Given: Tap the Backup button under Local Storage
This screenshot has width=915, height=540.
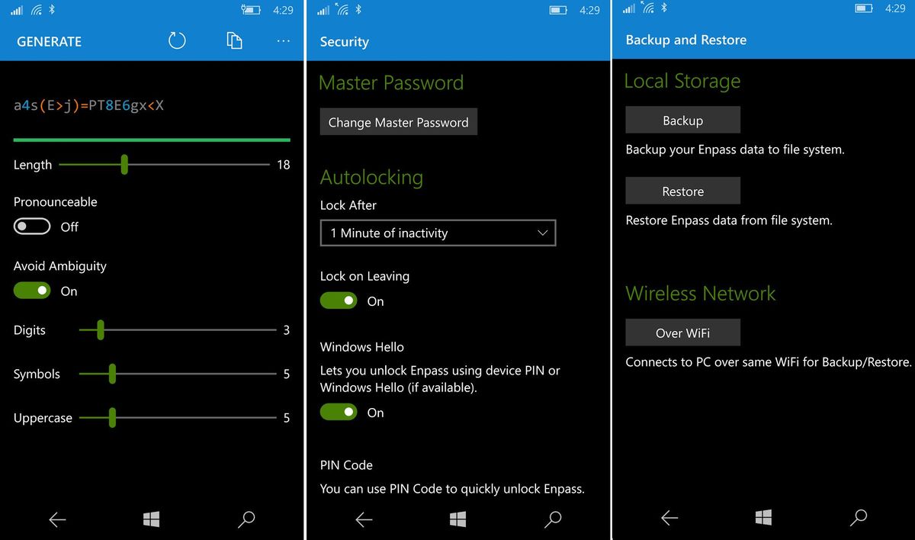Looking at the screenshot, I should (x=682, y=119).
